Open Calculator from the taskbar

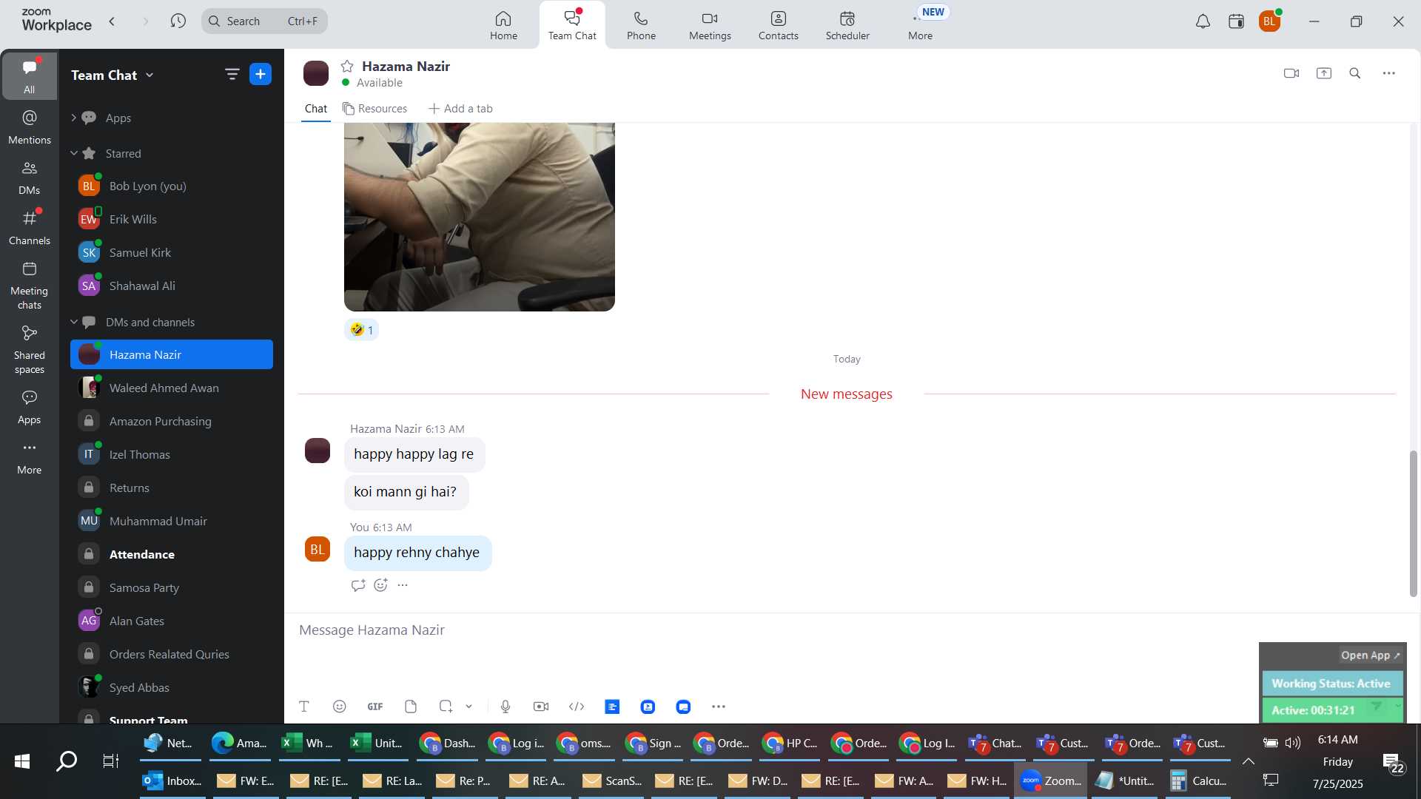coord(1199,781)
